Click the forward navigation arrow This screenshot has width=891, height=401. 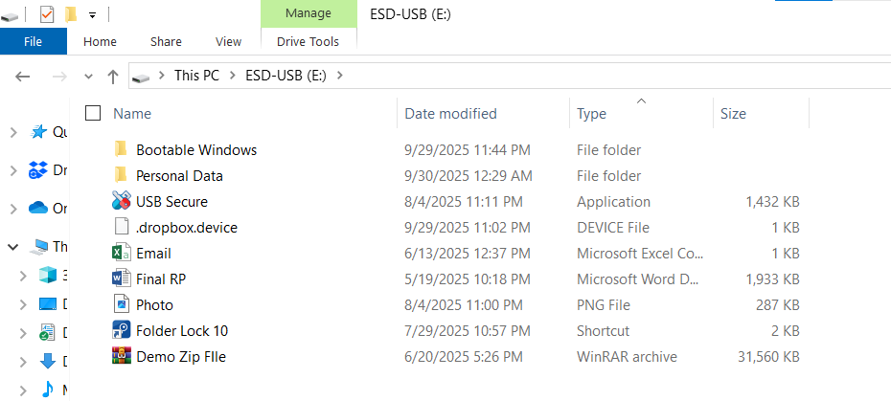click(59, 77)
